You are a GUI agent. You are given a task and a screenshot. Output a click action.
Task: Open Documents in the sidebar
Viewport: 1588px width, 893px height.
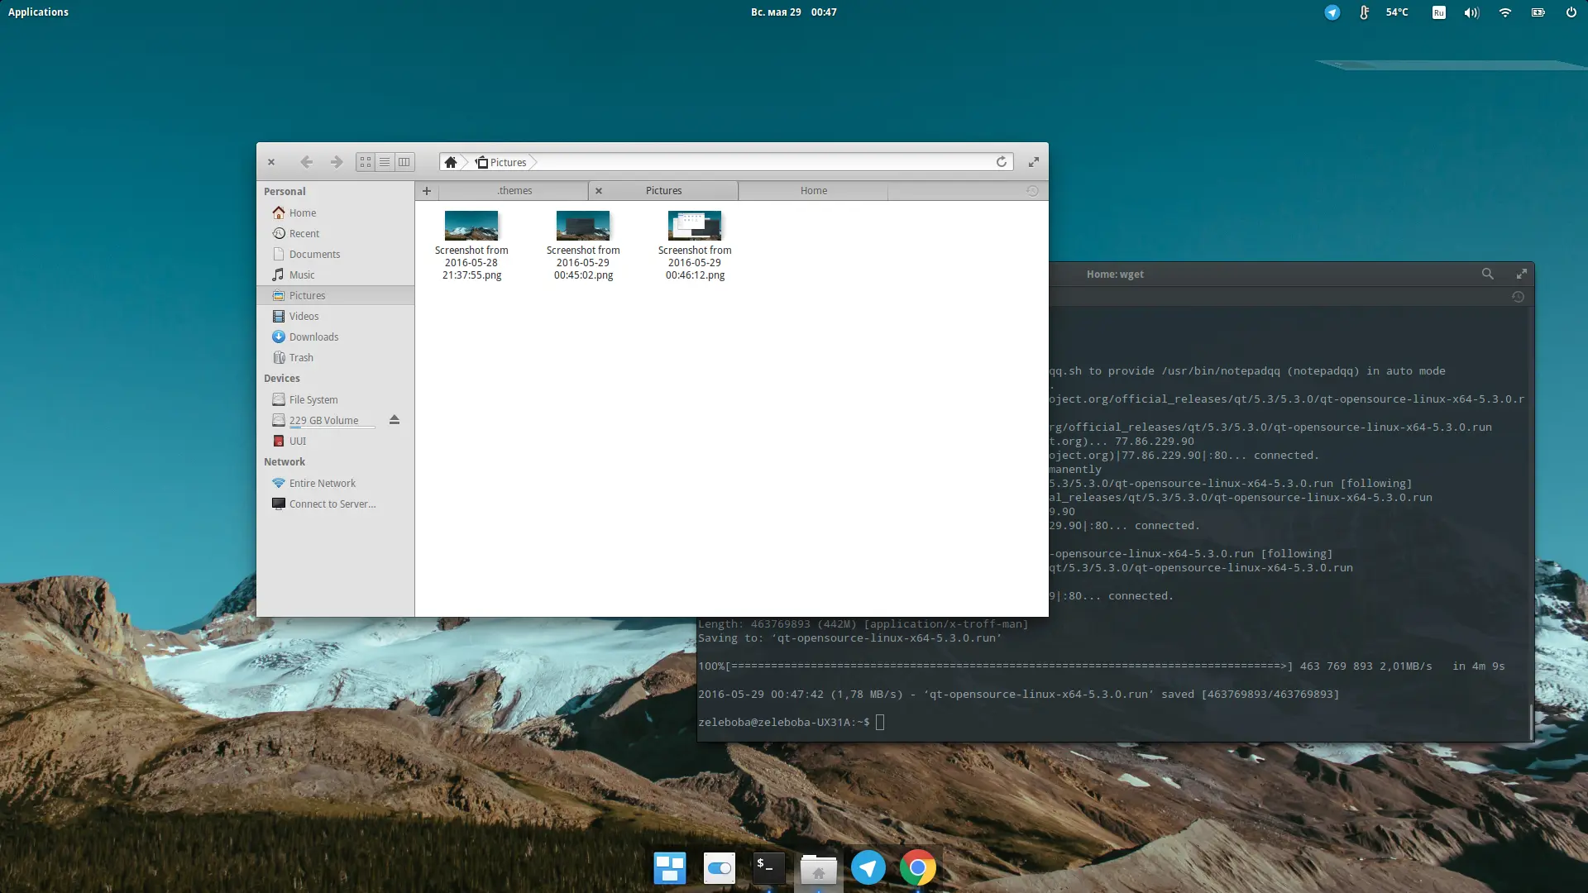coord(335,255)
